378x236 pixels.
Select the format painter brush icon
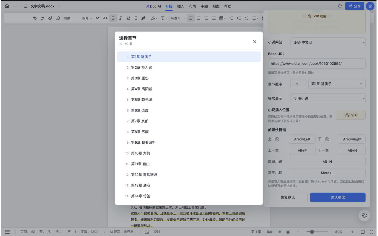pos(50,18)
